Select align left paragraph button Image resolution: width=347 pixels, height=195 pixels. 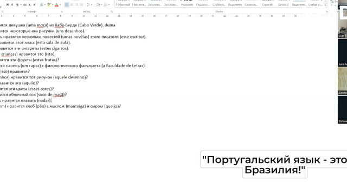(67, 5)
